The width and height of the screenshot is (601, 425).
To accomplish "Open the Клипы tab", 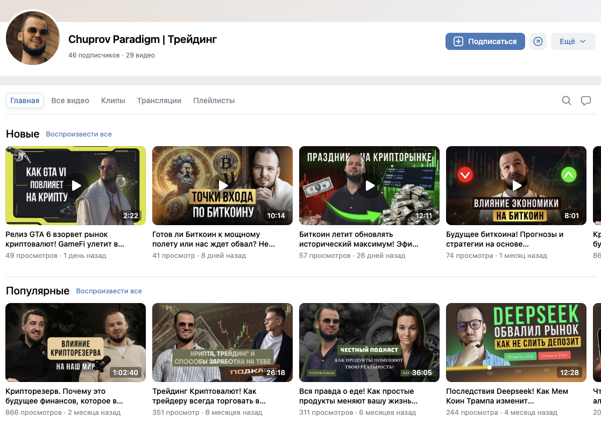I will tap(113, 100).
